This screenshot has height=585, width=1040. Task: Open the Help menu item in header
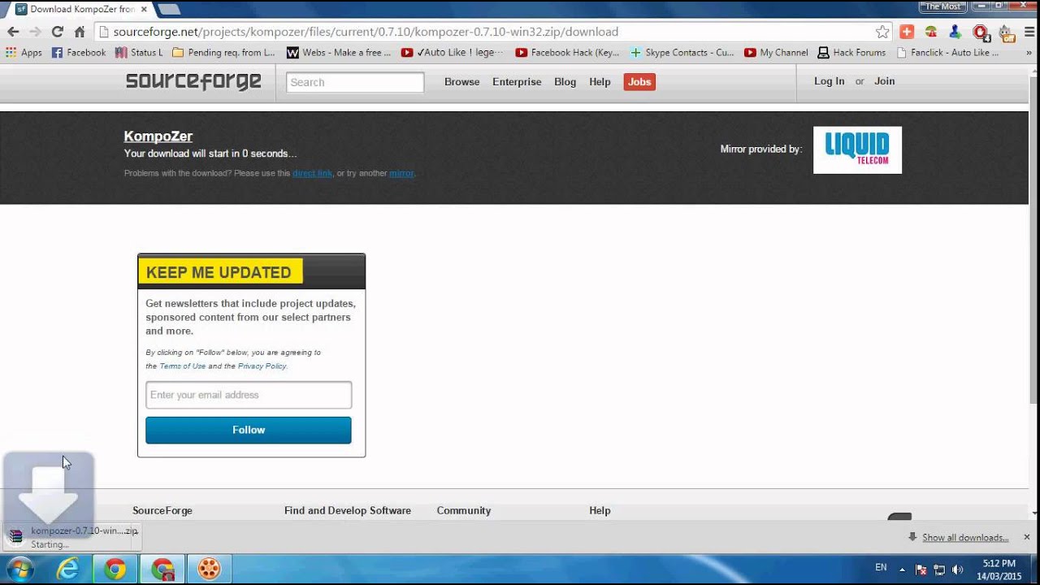tap(600, 82)
